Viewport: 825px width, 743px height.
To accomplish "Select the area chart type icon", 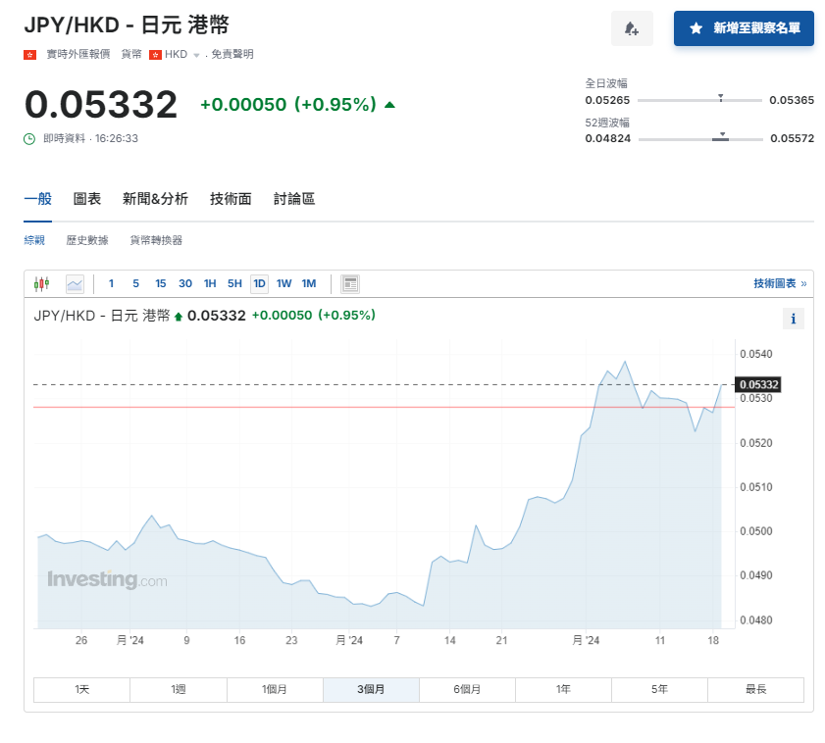I will [75, 284].
